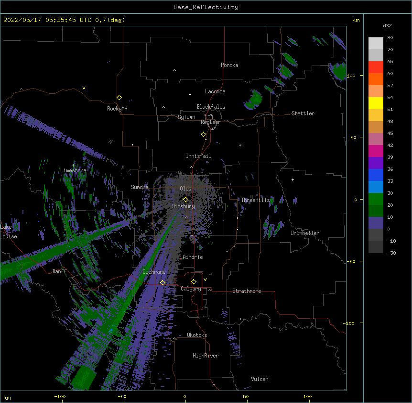
Task: Click the yellow diamond marker below RedDeer
Action: click(x=204, y=134)
